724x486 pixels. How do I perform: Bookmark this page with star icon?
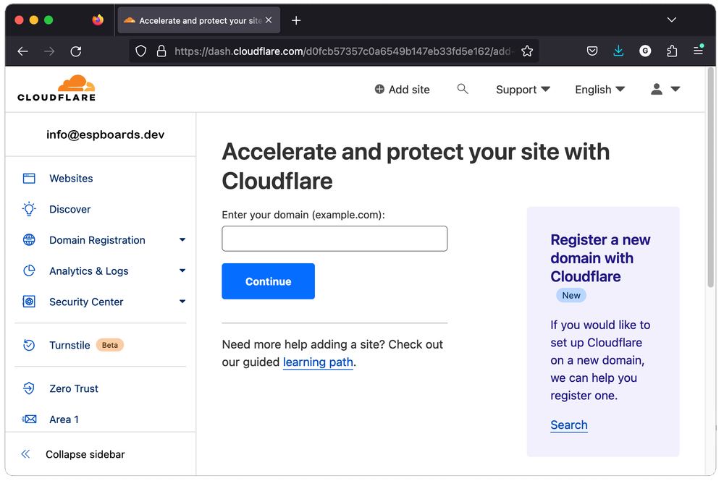(x=527, y=51)
